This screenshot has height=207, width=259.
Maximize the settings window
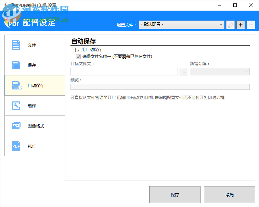[x=235, y=5]
